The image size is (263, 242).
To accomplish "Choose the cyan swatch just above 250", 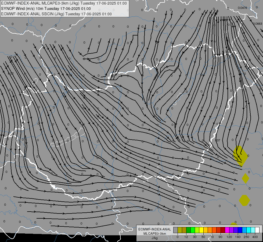I will [x=249, y=230].
